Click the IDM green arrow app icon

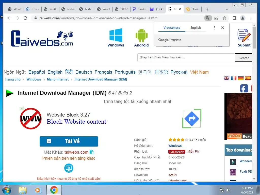click(x=10, y=93)
